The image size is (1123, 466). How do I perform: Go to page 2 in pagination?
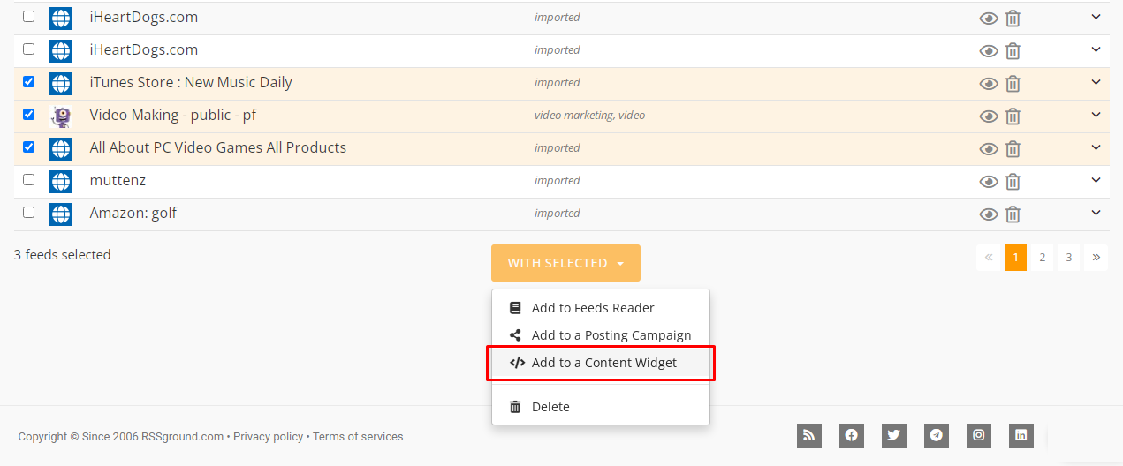(x=1043, y=258)
